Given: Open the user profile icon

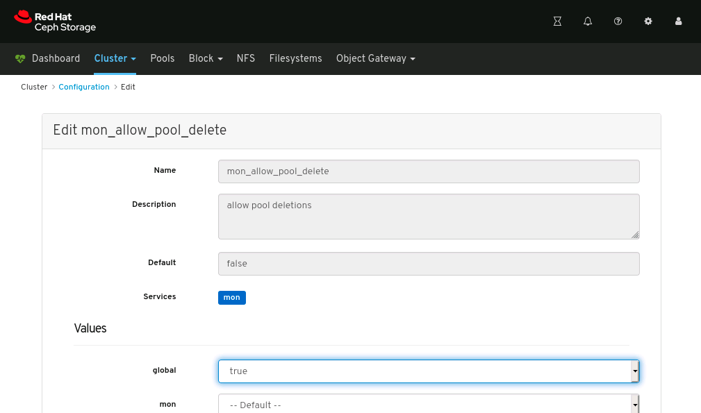Looking at the screenshot, I should click(x=678, y=21).
